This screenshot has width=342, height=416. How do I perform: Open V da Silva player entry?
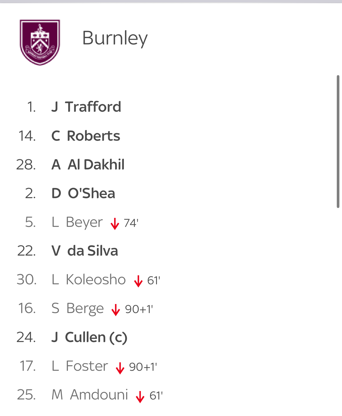[x=85, y=251]
